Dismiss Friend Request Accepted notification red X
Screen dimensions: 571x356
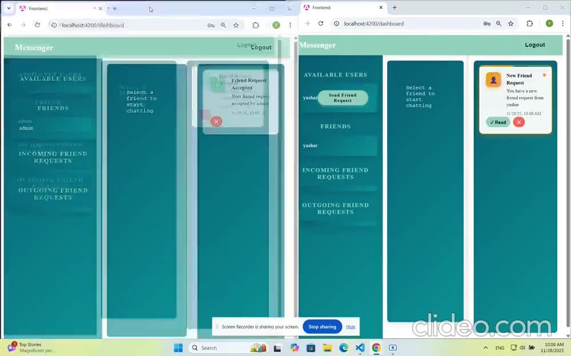tap(216, 121)
